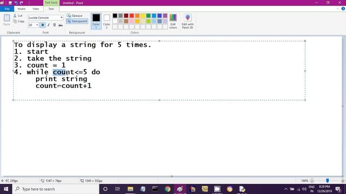
Task: Toggle Strikethrough formatting
Action: [61, 25]
